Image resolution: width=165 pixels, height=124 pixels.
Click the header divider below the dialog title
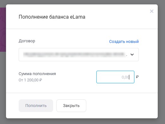click(82, 29)
